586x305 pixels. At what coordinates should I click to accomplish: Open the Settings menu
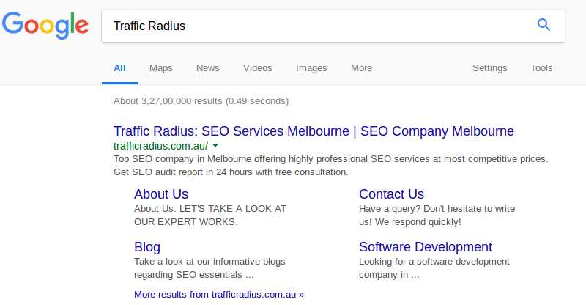tap(489, 68)
